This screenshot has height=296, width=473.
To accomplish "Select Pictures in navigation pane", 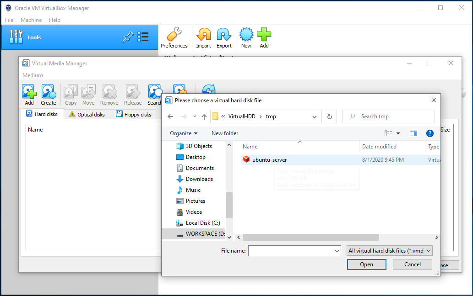I will [191, 201].
